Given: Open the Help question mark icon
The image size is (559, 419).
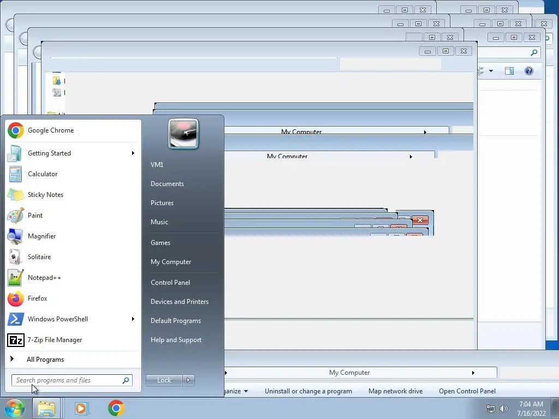Looking at the screenshot, I should pos(528,71).
